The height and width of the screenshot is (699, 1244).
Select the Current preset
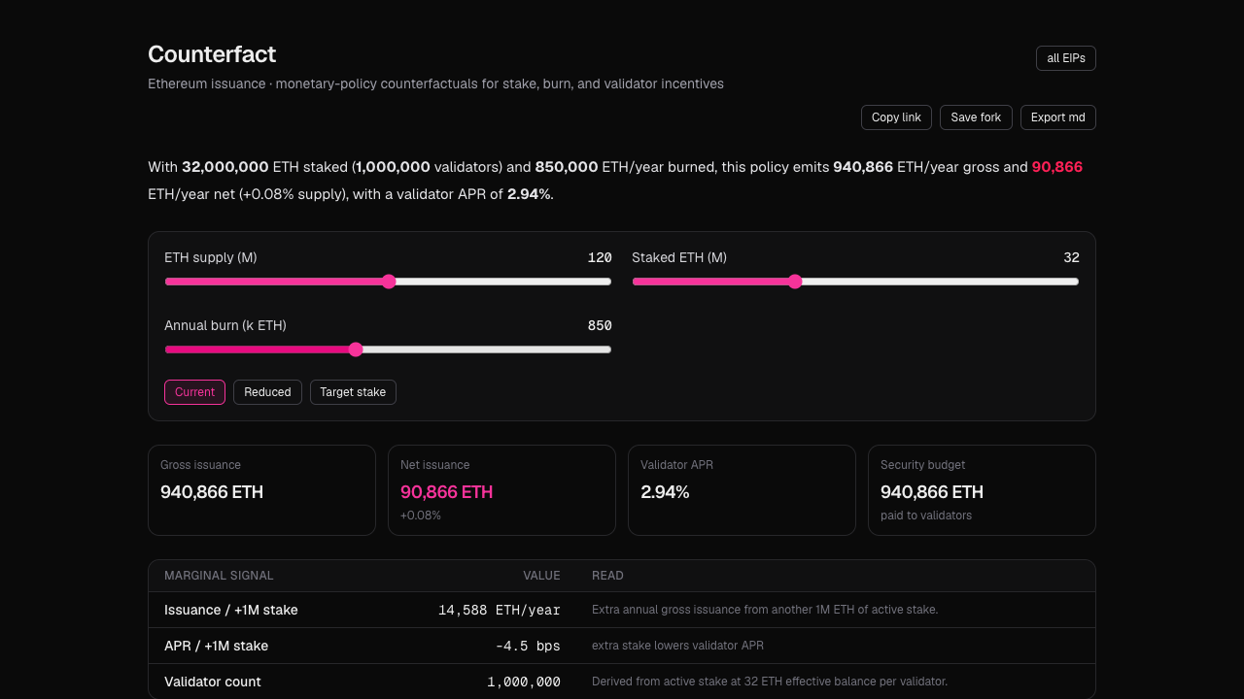click(194, 392)
